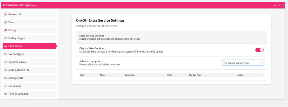Open the General Info tab

click(29, 14)
